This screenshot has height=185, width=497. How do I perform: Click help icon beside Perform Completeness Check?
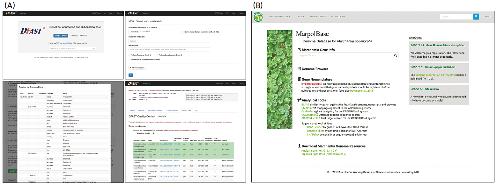click(182, 55)
